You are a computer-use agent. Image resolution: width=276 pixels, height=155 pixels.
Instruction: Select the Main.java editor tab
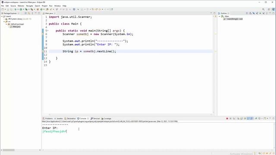click(49, 13)
